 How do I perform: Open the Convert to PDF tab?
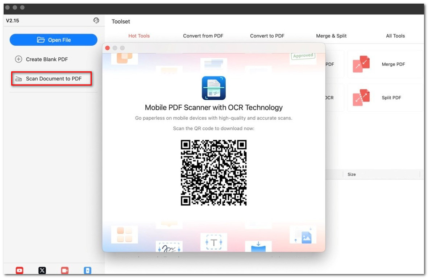(x=267, y=36)
